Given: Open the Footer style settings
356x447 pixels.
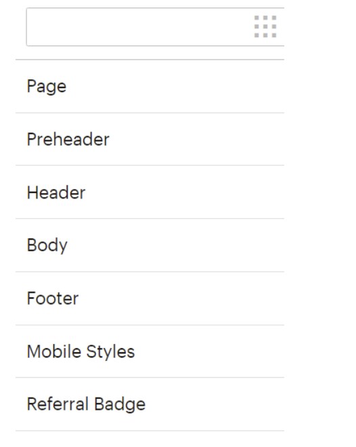Looking at the screenshot, I should (x=150, y=298).
